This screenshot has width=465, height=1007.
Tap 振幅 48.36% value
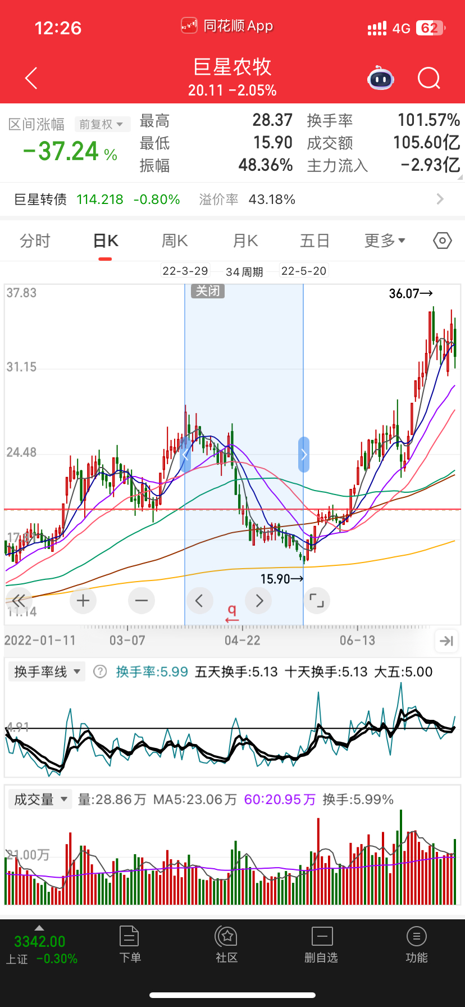(266, 165)
